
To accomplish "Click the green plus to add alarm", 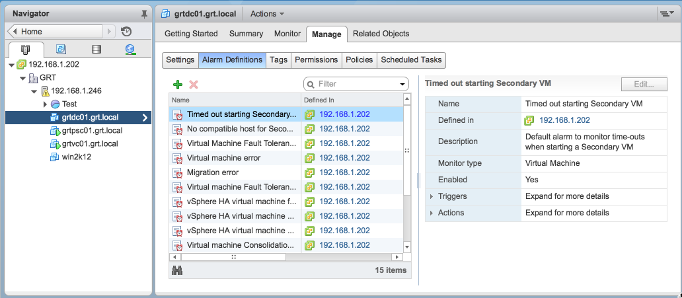I will click(178, 85).
